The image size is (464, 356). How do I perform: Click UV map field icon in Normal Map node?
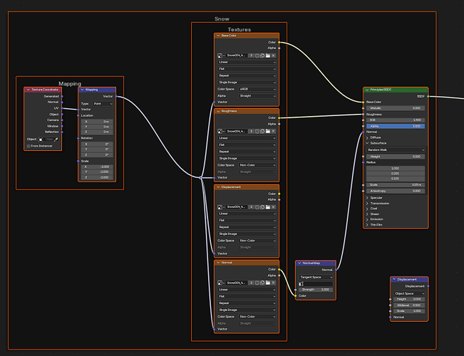(301, 284)
